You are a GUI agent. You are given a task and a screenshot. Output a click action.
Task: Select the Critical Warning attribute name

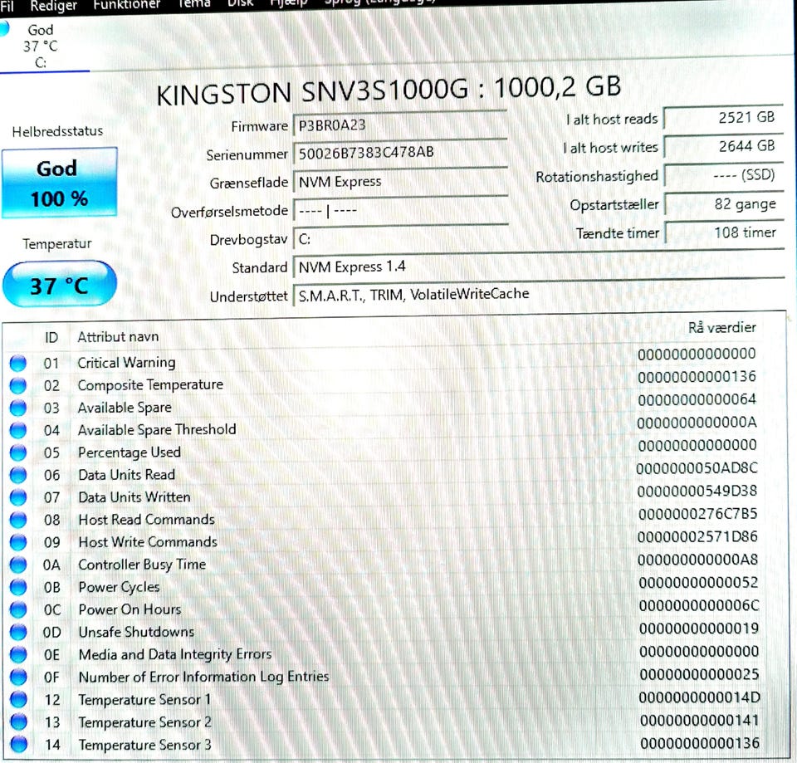pyautogui.click(x=126, y=363)
